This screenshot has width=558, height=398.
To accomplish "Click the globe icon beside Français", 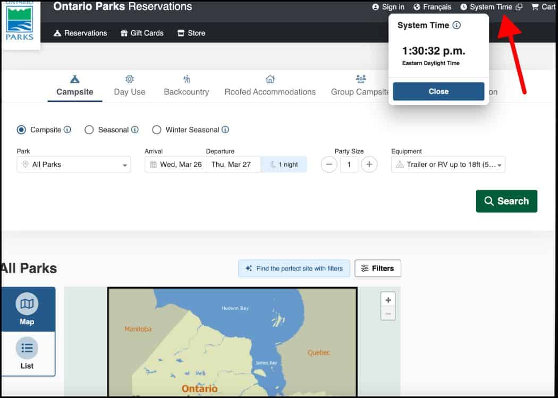I will [x=417, y=7].
